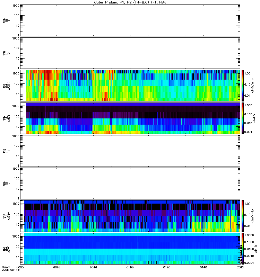Screen dimensions: 260x277
Task: Select the thc fff 2 empty panel
Action: click(130, 184)
